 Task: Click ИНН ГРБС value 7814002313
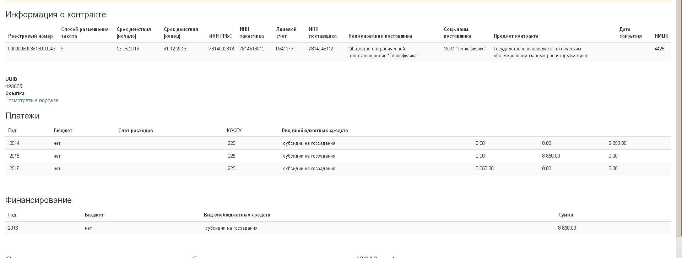pyautogui.click(x=221, y=49)
